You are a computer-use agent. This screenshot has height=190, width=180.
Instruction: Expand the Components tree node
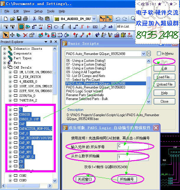click(x=4, y=53)
